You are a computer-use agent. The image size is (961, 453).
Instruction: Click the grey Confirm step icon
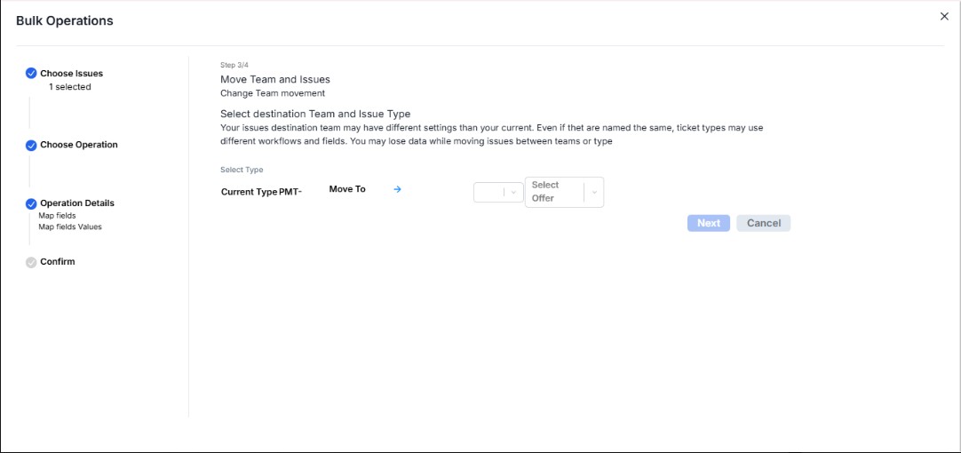click(x=31, y=262)
